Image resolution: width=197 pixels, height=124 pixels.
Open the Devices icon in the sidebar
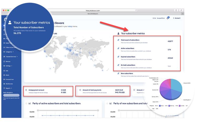(4, 61)
